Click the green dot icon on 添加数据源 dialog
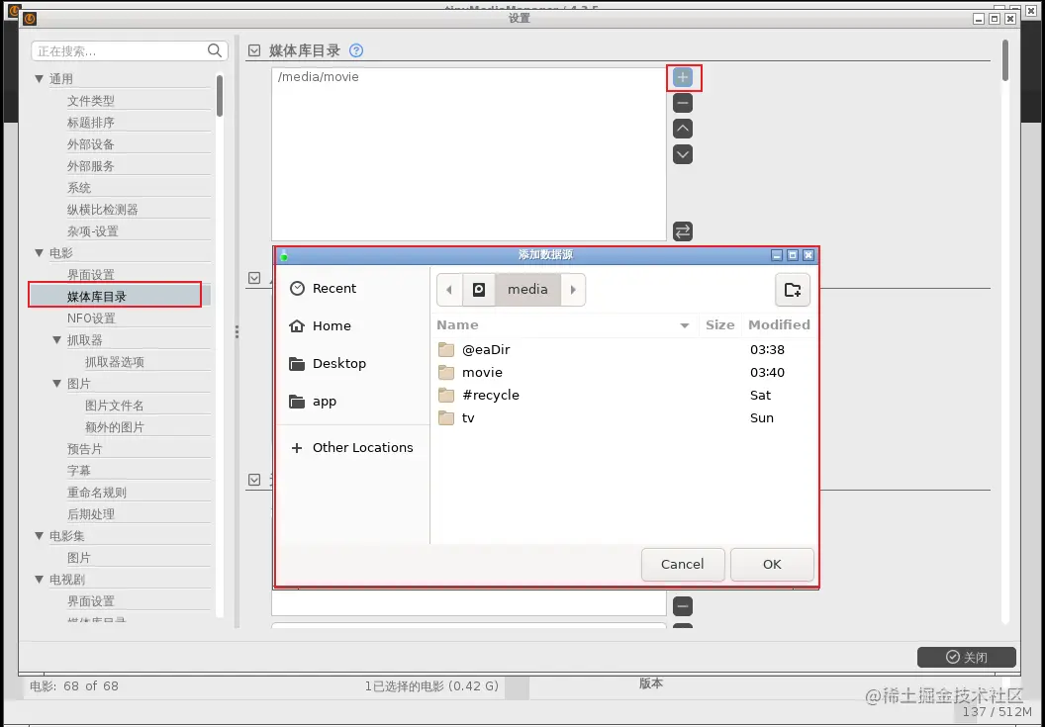This screenshot has height=727, width=1045. coord(284,255)
